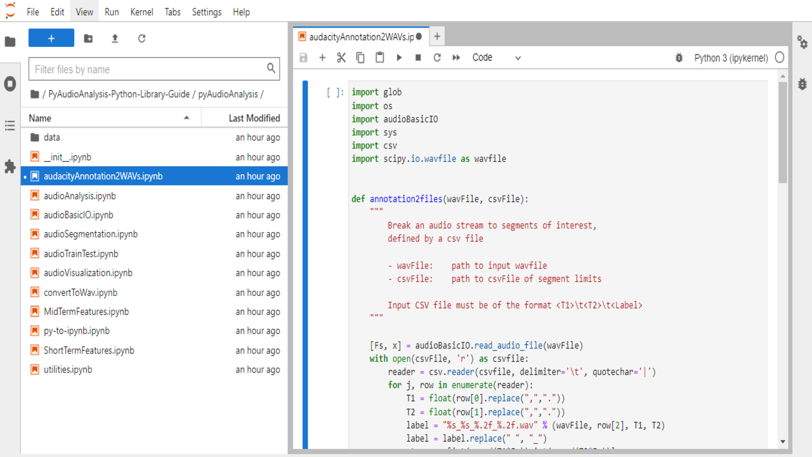Copy the selected cell

point(360,58)
